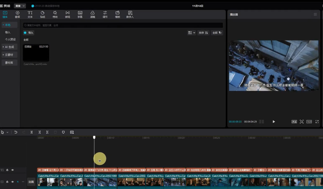Switch to the 转场 (Transitions) tab
Viewport: 323px width, 189px height.
click(x=68, y=14)
